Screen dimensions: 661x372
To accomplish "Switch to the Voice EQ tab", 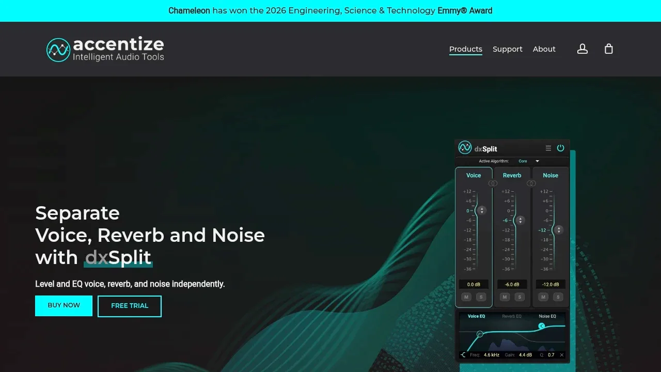I will [x=477, y=316].
